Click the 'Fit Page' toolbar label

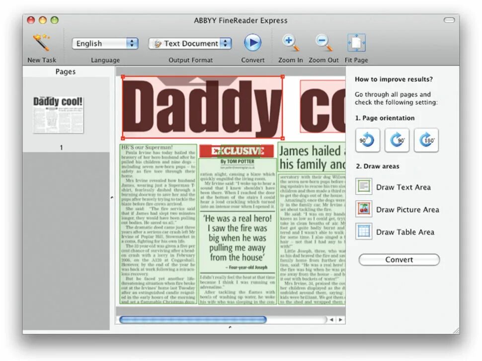pos(356,60)
